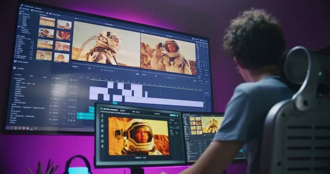The width and height of the screenshot is (330, 174).
Task: Click the playback controls beneath the left preview viewer
Action: (x=107, y=70)
